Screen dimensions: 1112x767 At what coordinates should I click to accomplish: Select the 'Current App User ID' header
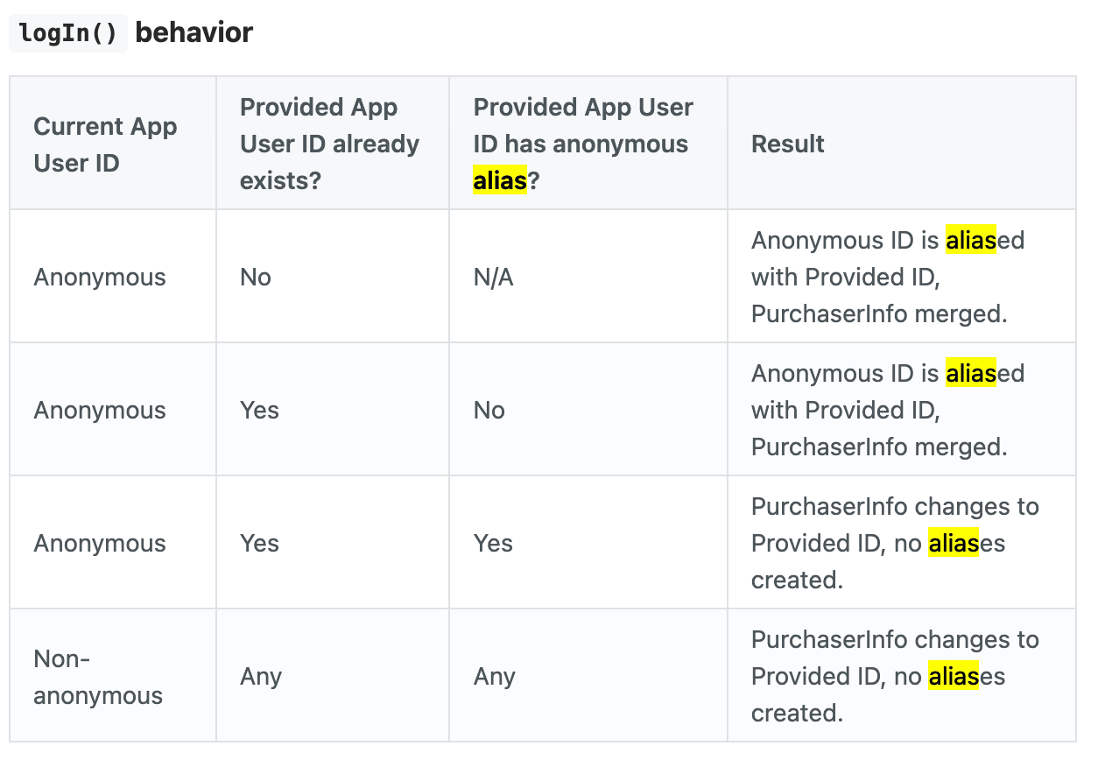tap(105, 144)
